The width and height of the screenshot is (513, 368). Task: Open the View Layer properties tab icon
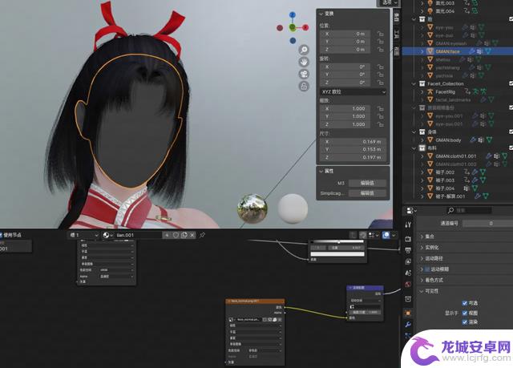408,261
